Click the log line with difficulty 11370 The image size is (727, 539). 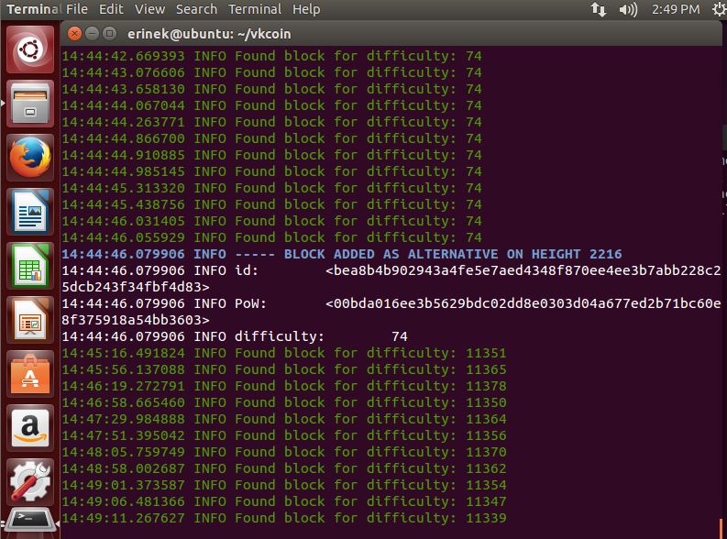(x=284, y=452)
